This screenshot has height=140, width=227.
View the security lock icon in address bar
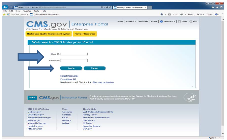(x=107, y=7)
